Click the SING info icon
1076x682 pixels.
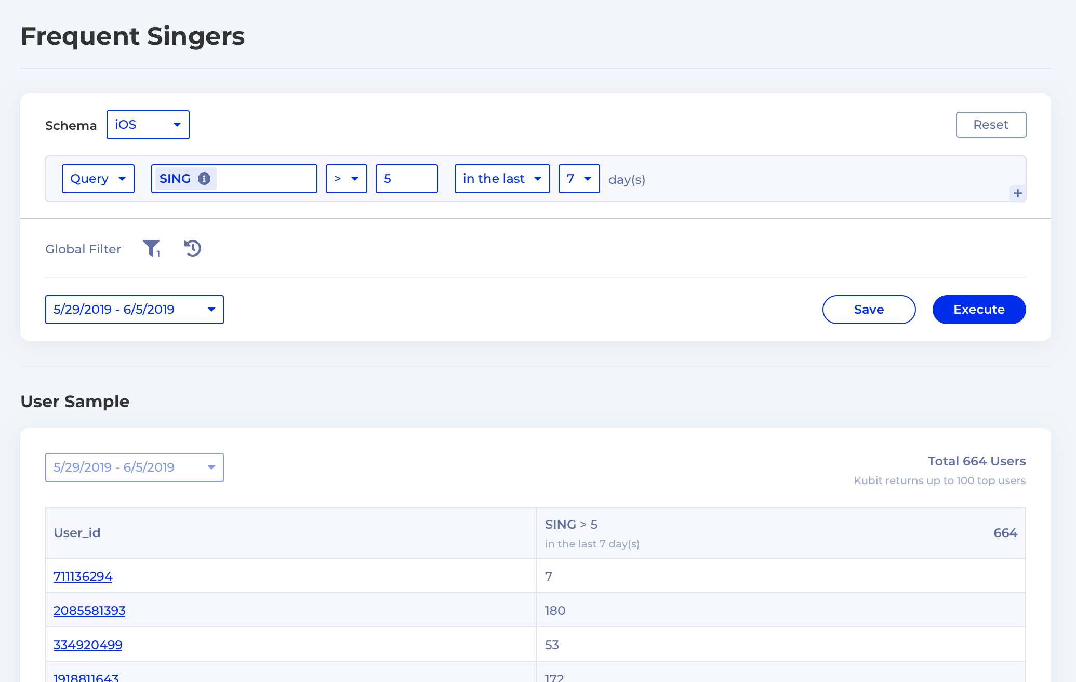[204, 179]
